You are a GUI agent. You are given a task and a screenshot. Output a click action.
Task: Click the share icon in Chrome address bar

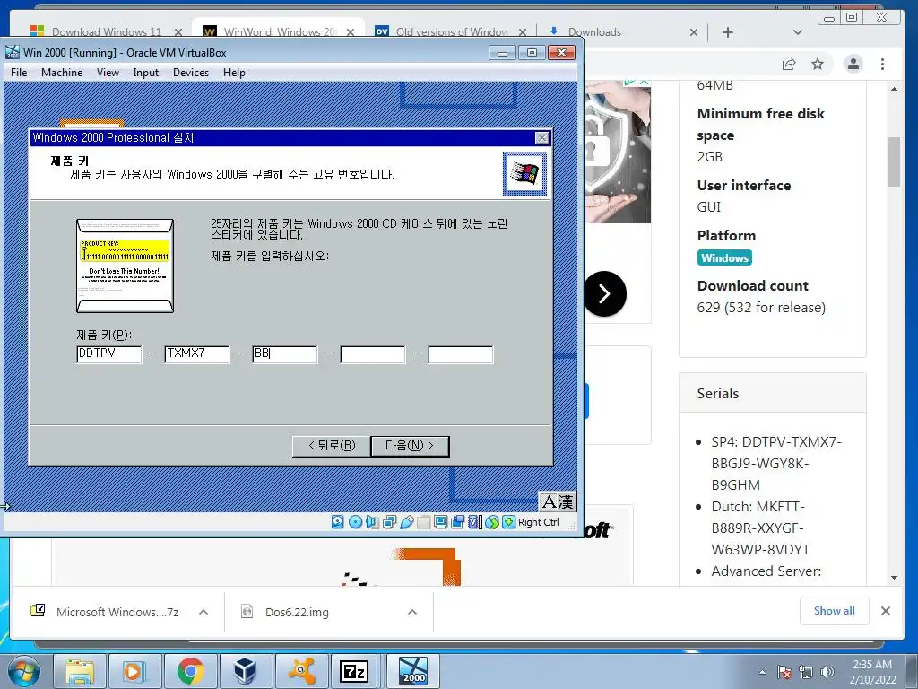click(789, 64)
